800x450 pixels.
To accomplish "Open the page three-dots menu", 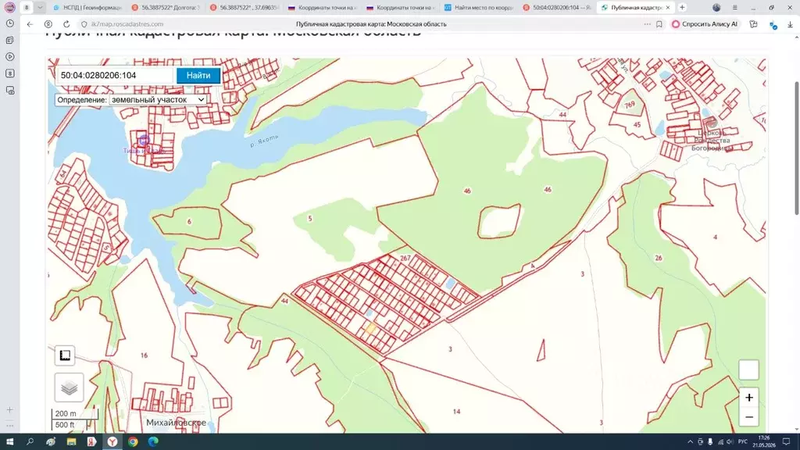I will pyautogui.click(x=647, y=24).
